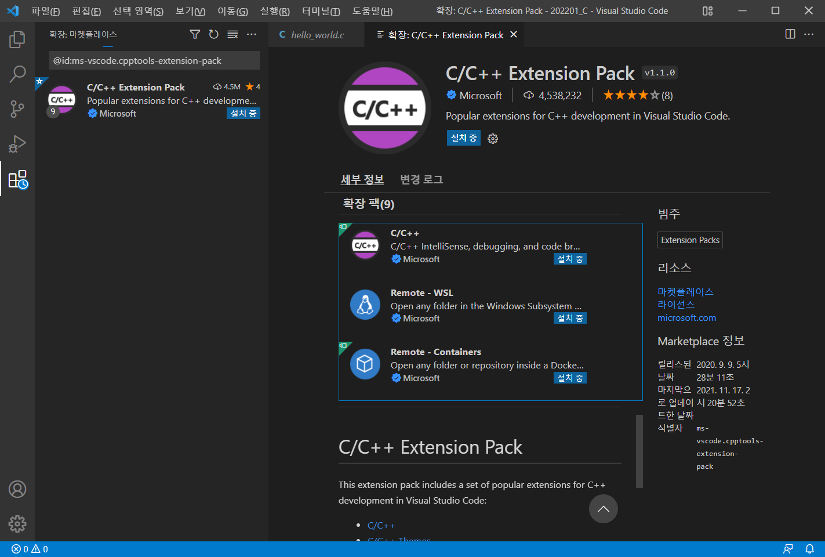Open the Search view icon
The height and width of the screenshot is (557, 825).
17,74
